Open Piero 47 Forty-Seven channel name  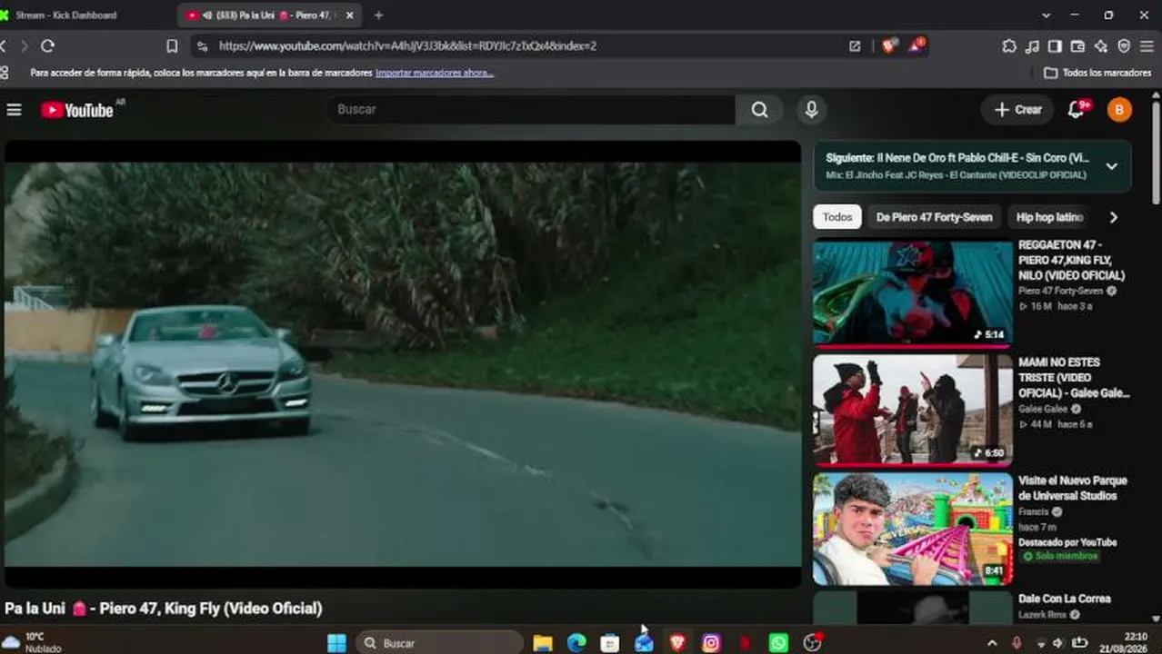1060,292
